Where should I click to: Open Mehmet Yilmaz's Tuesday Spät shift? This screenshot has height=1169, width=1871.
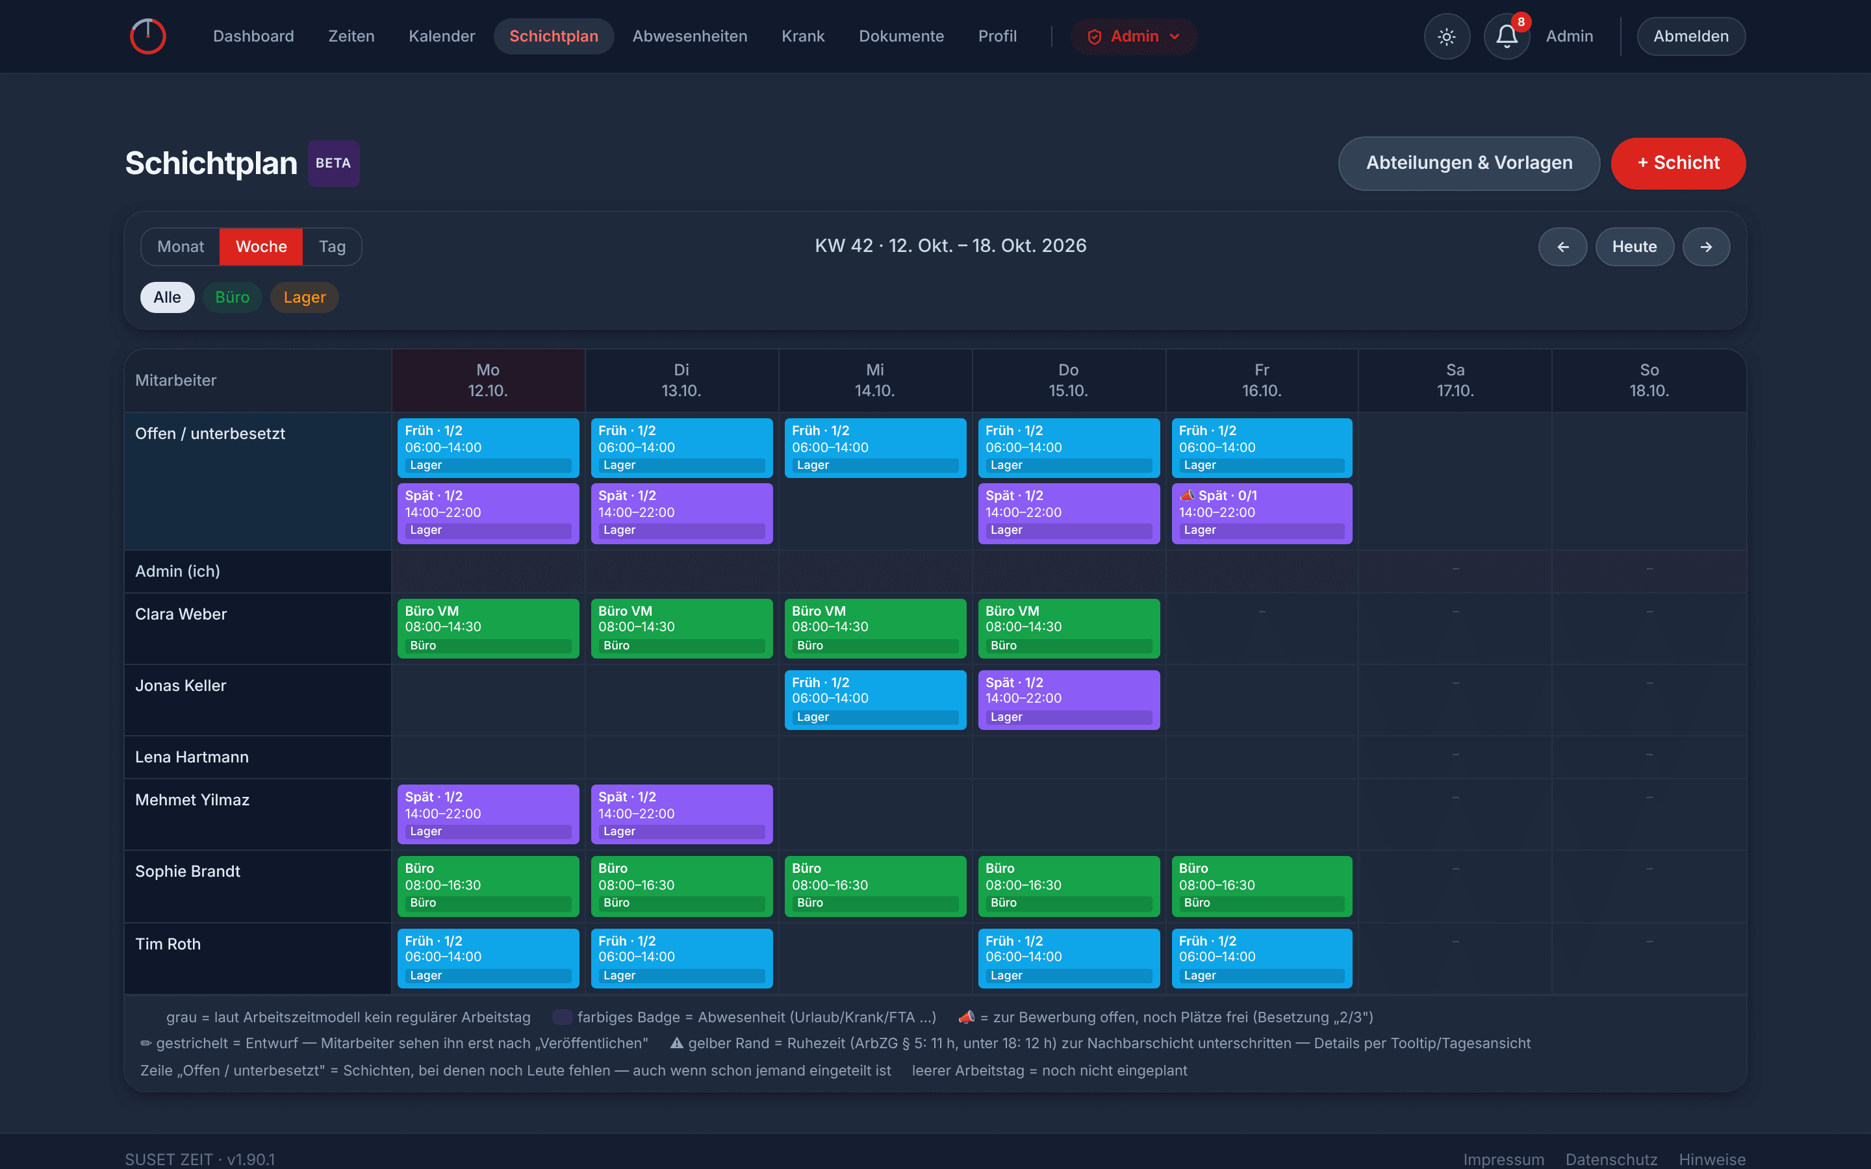coord(681,814)
